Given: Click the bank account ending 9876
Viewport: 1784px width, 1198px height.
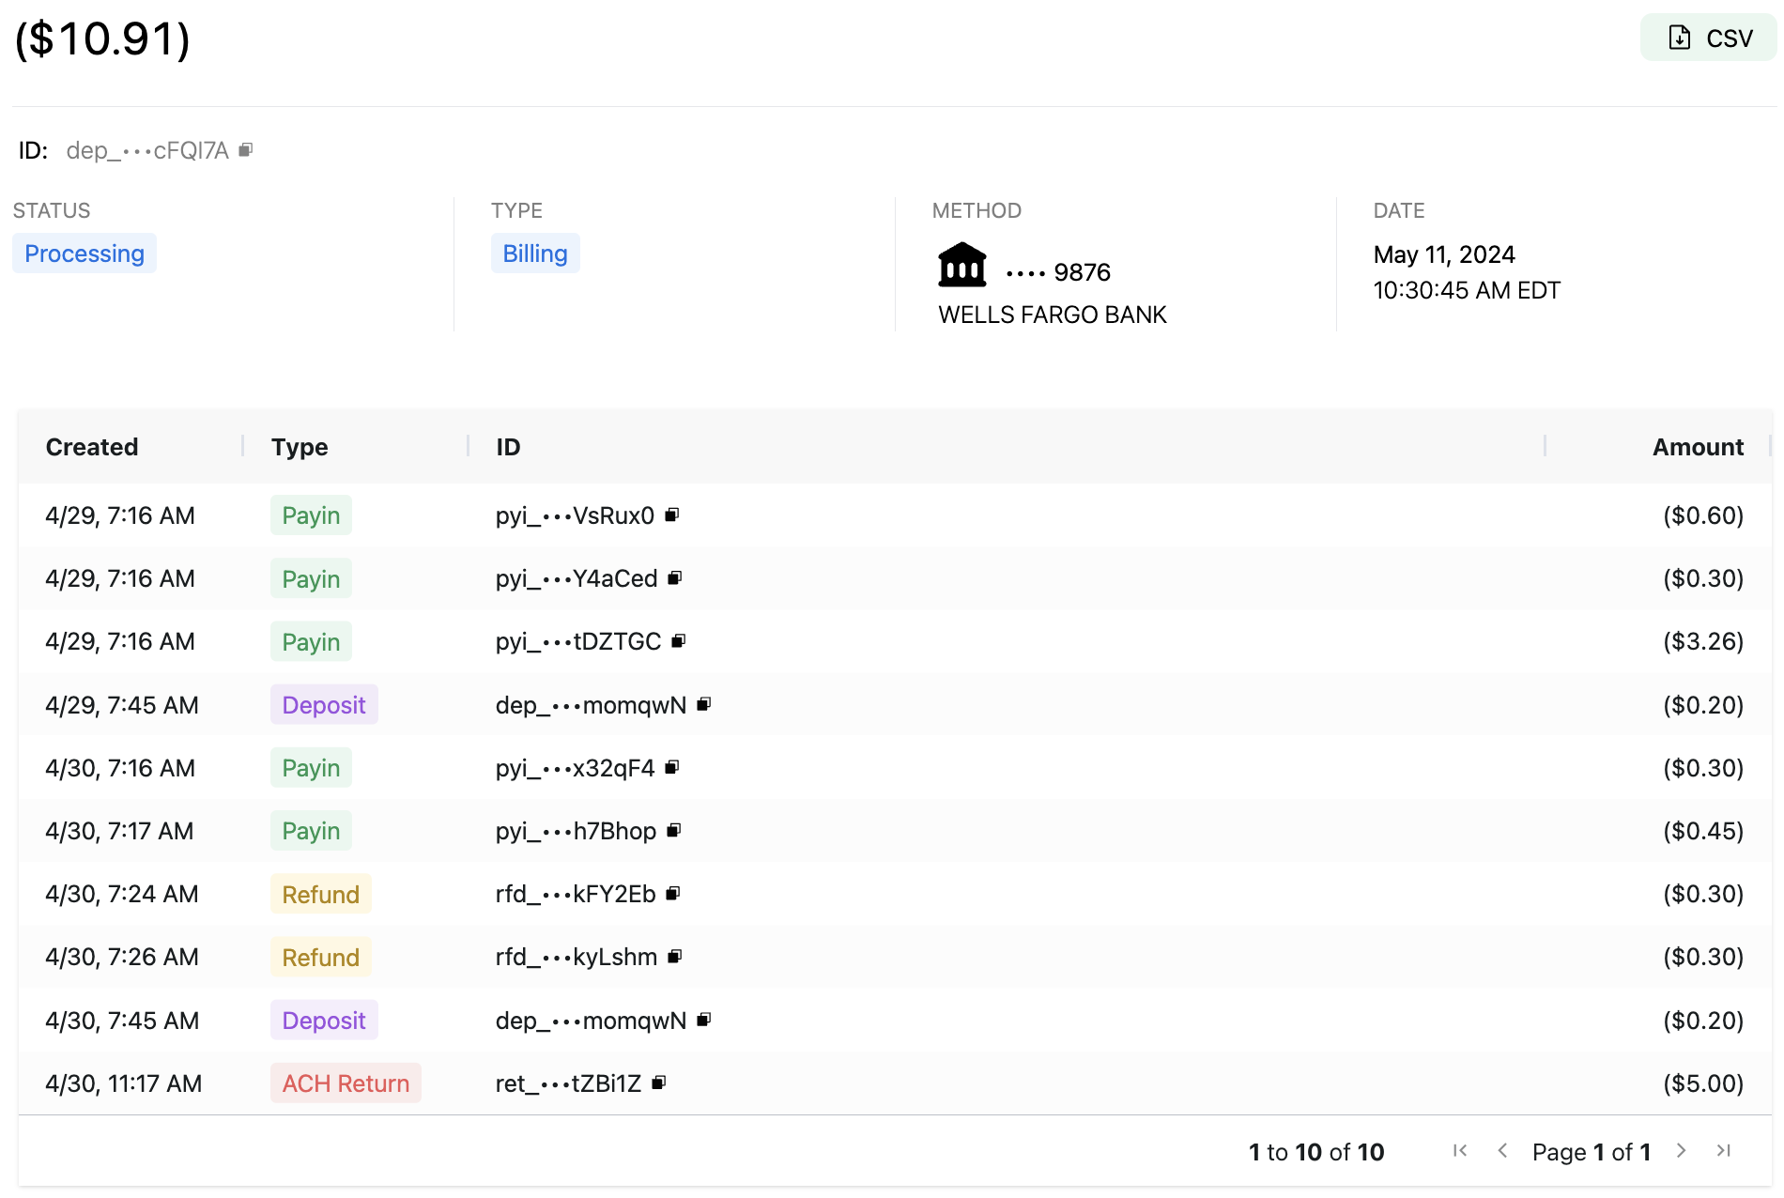Looking at the screenshot, I should click(1058, 272).
